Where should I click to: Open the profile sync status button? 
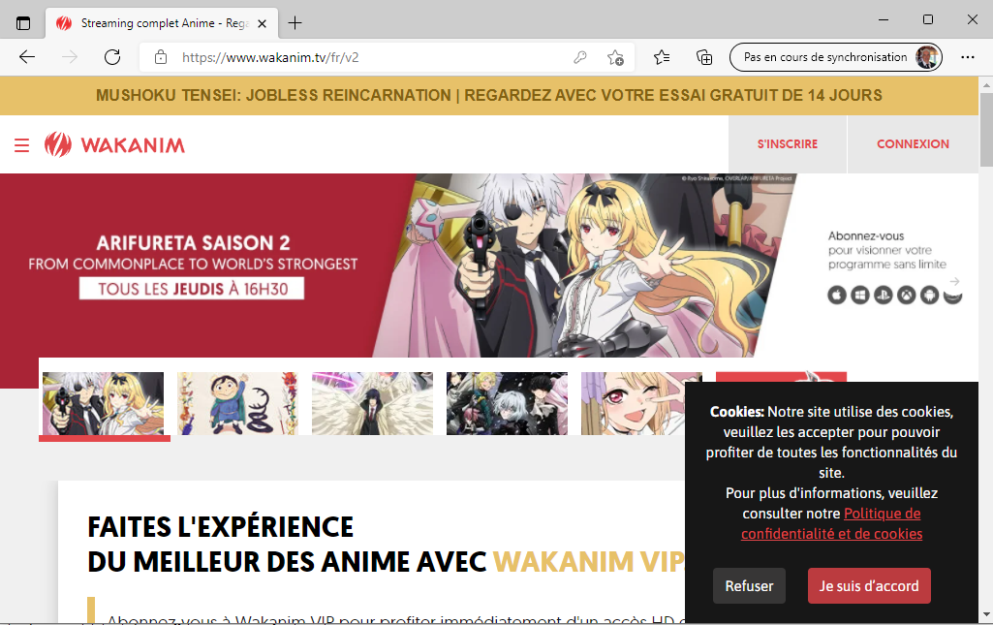tap(836, 57)
